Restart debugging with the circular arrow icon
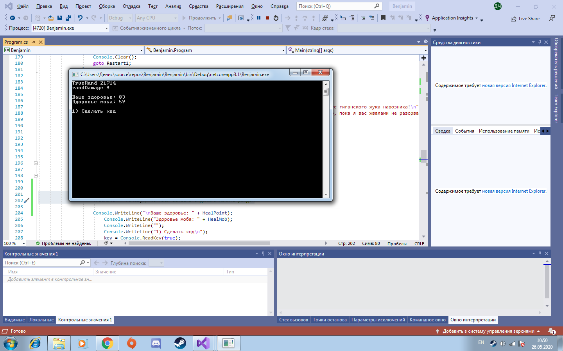Viewport: 563px width, 351px height. click(x=276, y=18)
